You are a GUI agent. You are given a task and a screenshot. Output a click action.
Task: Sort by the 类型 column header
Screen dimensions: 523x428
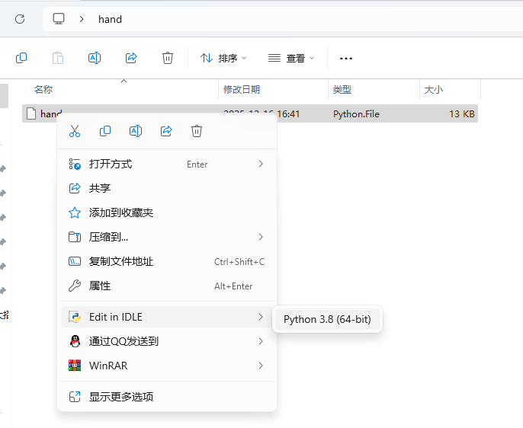[x=342, y=89]
